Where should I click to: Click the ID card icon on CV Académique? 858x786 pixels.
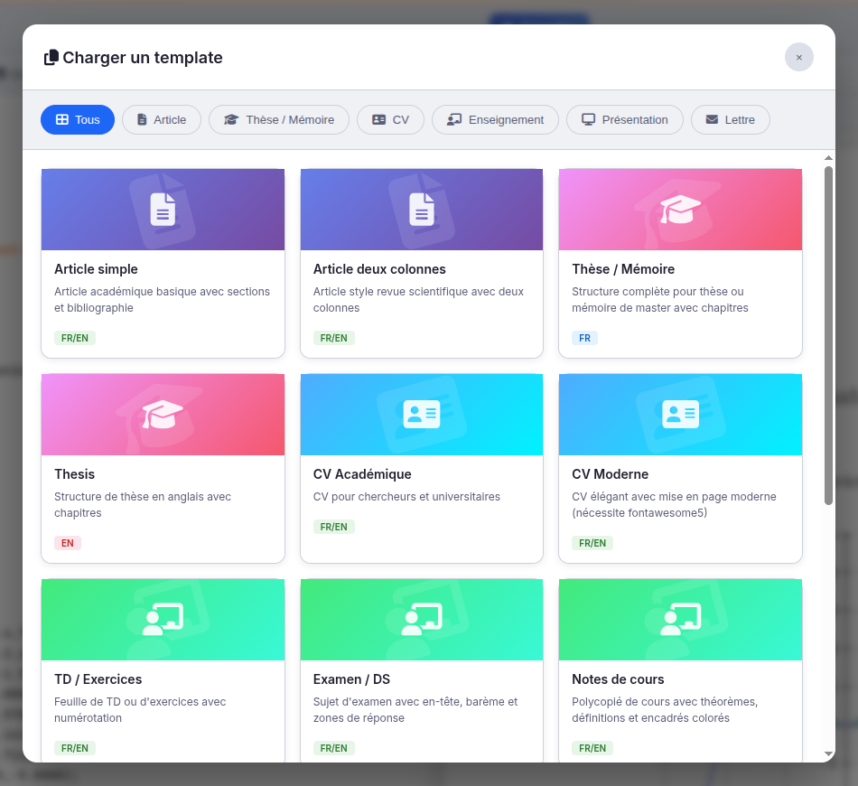tap(422, 415)
